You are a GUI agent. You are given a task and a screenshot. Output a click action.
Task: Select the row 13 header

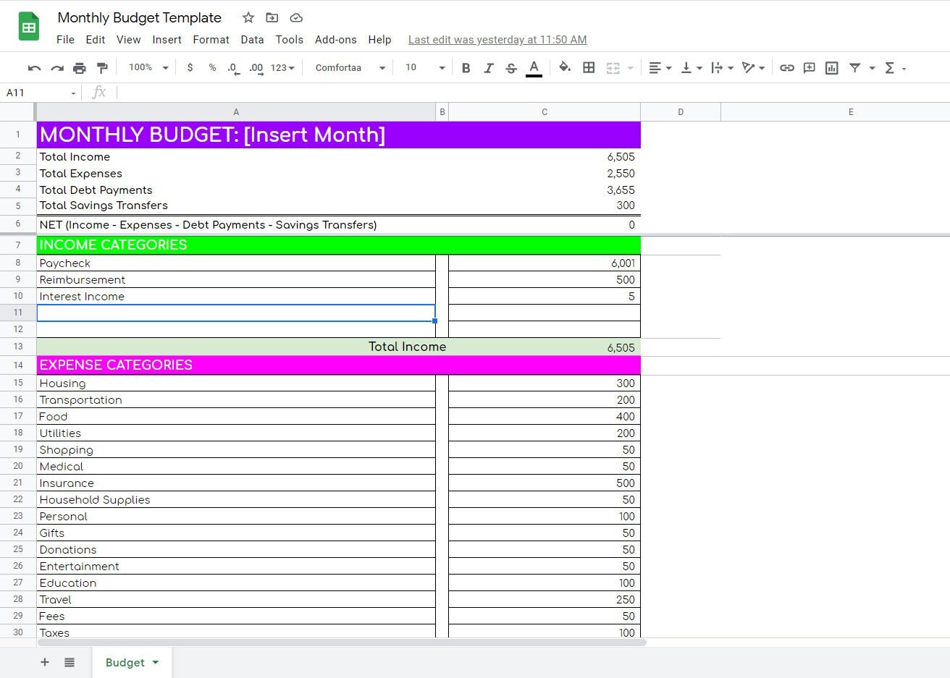(x=18, y=347)
